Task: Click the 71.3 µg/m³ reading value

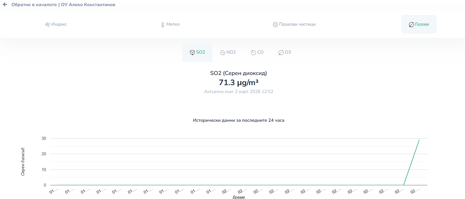Action: pos(238,83)
